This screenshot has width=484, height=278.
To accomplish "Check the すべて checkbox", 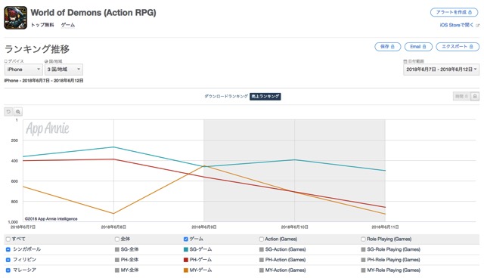I will pyautogui.click(x=8, y=239).
